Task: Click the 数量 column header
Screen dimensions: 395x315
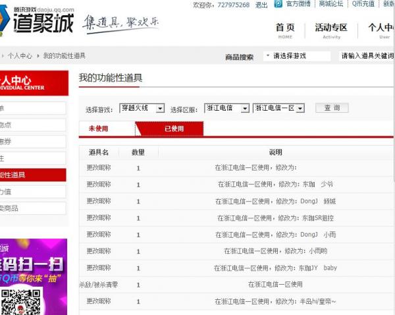Action: click(x=138, y=152)
